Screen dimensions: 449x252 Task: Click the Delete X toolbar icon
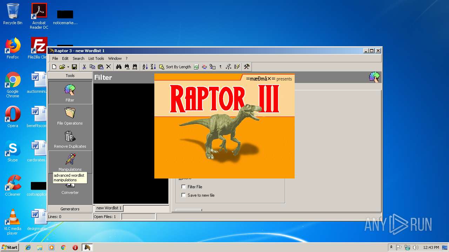tap(108, 67)
